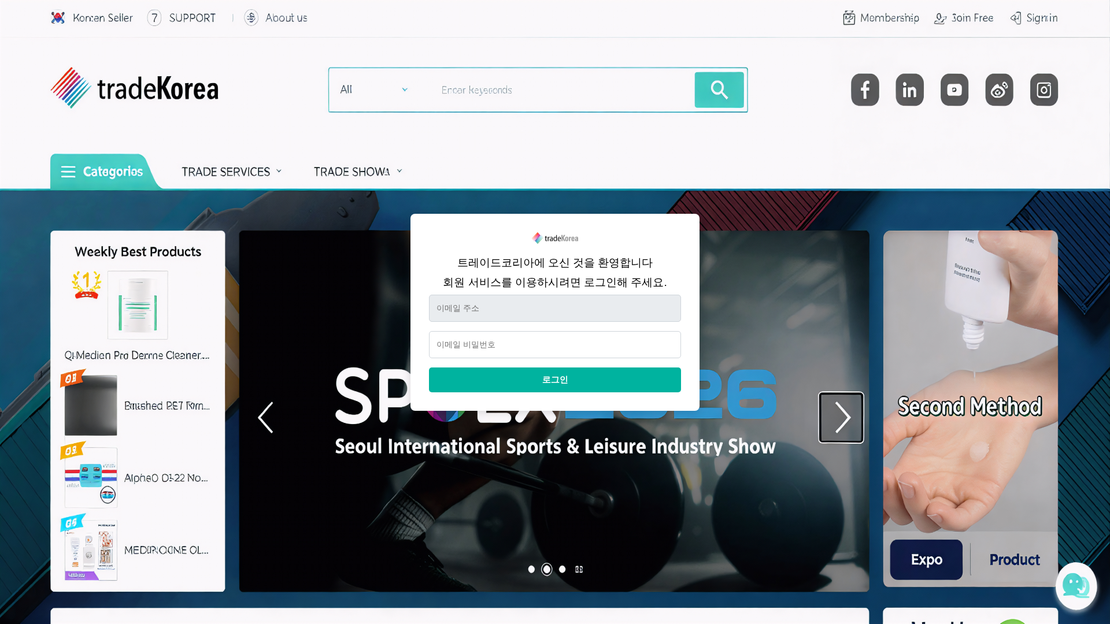
Task: Switch to the Expo tab
Action: click(x=926, y=559)
